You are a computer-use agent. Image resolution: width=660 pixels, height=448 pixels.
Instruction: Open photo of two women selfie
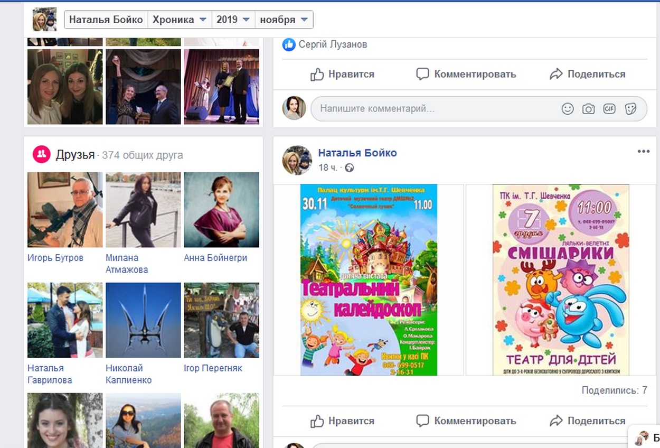point(65,87)
